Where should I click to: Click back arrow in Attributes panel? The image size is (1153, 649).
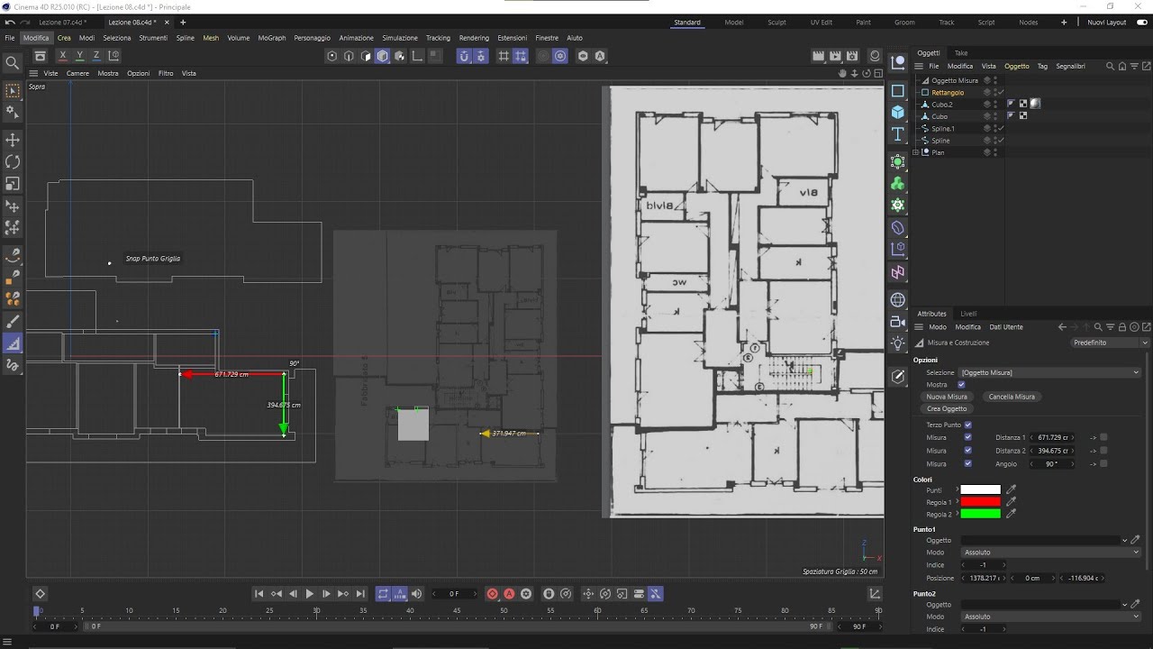1062,327
